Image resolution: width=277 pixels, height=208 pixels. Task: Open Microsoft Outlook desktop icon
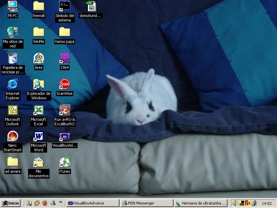point(12,110)
